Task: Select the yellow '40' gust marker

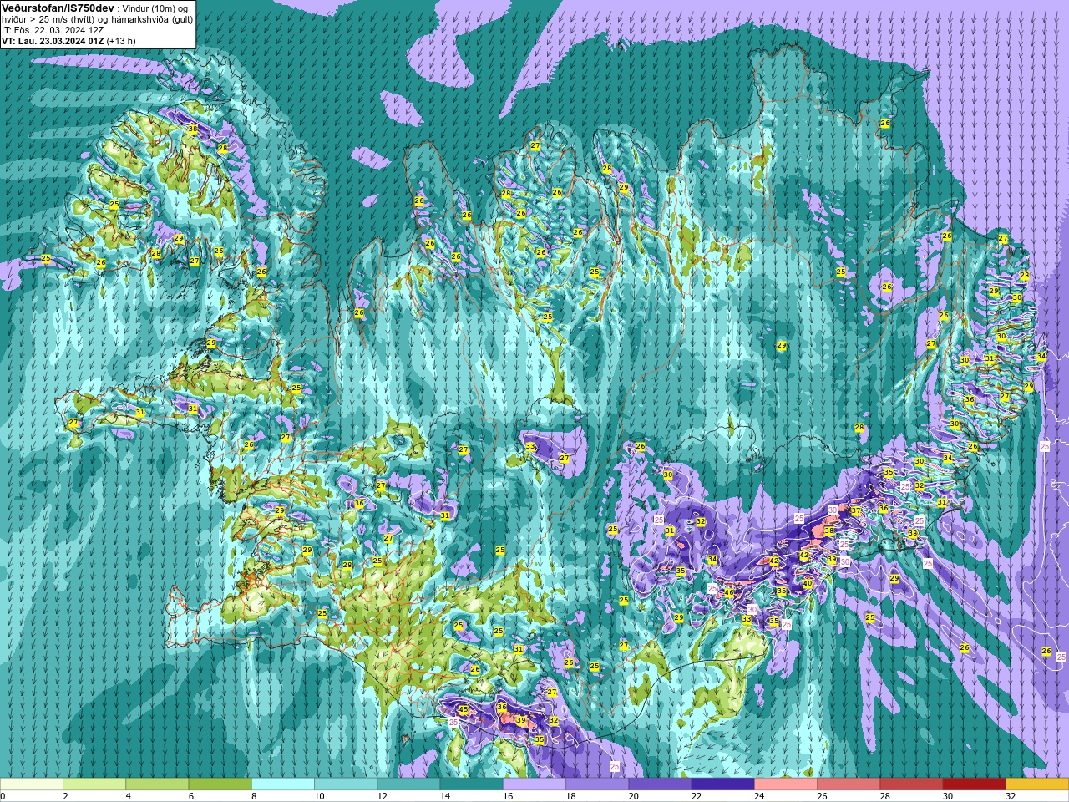Action: [808, 584]
